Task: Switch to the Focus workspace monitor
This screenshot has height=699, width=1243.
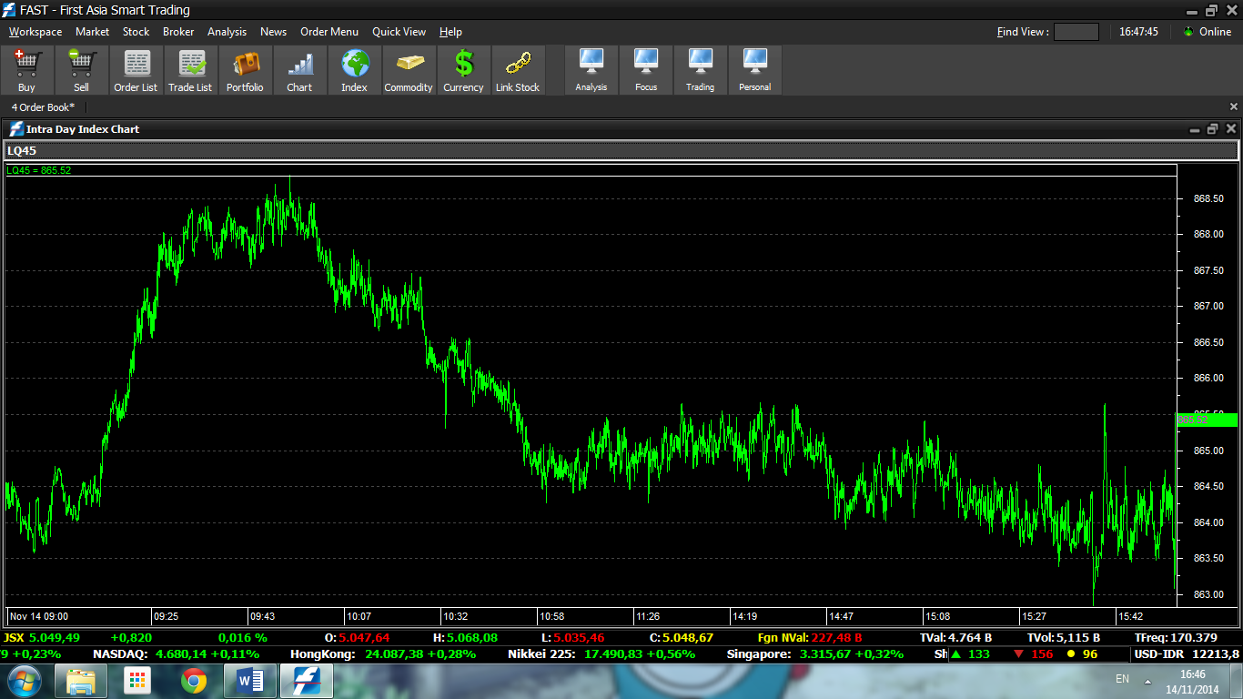Action: pos(646,71)
